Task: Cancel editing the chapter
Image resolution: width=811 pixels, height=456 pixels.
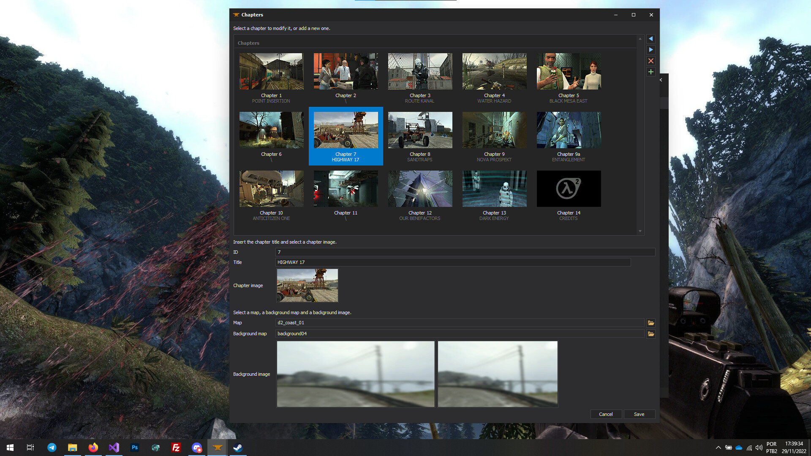Action: [606, 414]
